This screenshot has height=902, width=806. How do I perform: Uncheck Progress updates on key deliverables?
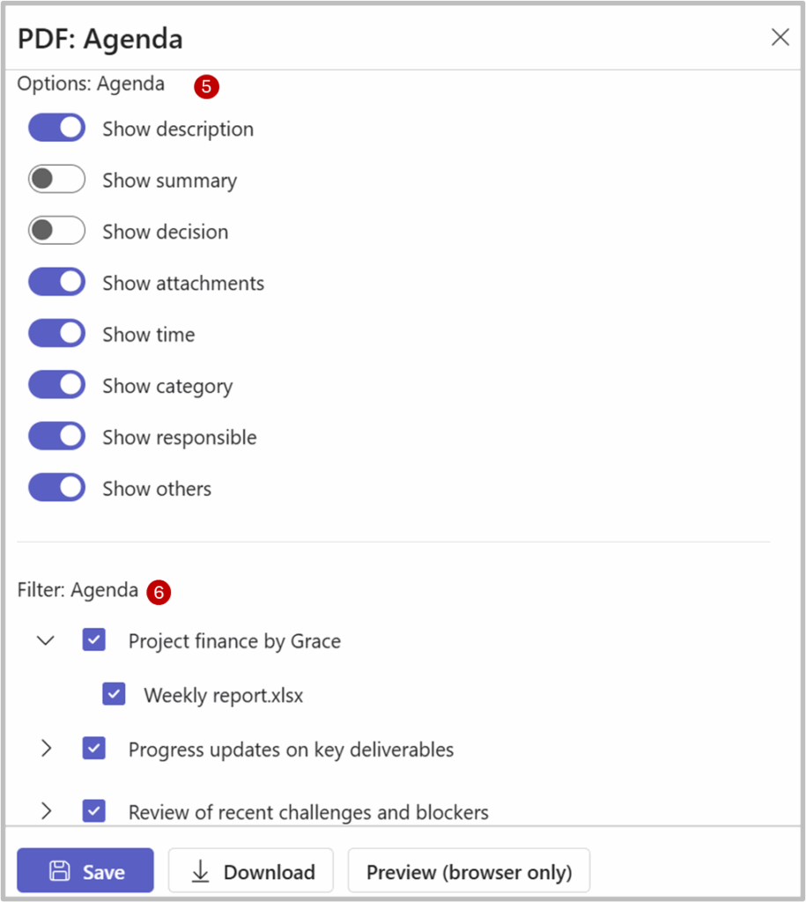pos(94,749)
